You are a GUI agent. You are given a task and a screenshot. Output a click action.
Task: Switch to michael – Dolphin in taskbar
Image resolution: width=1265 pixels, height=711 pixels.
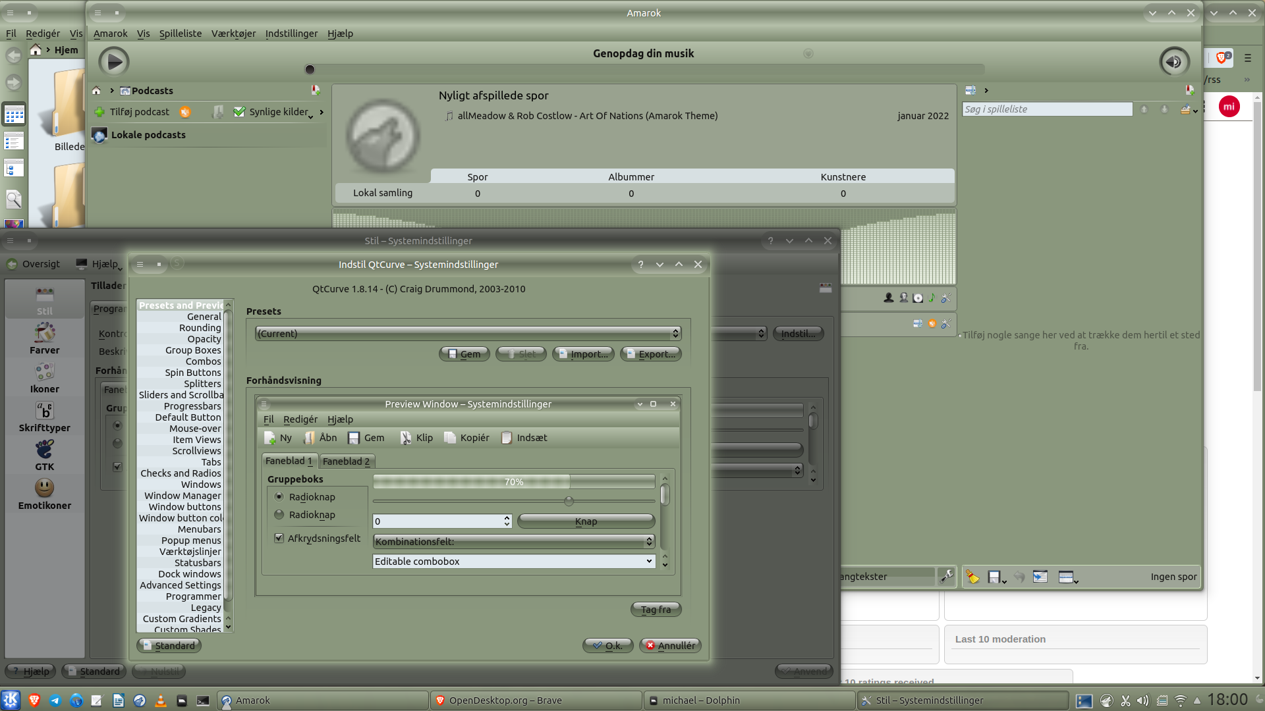click(749, 700)
